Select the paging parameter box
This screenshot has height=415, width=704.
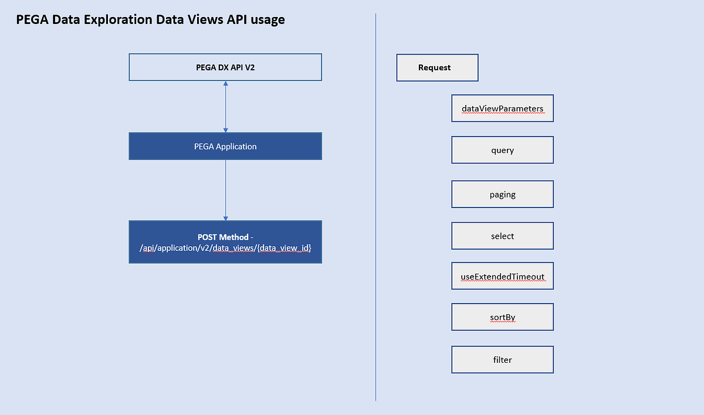(x=502, y=194)
